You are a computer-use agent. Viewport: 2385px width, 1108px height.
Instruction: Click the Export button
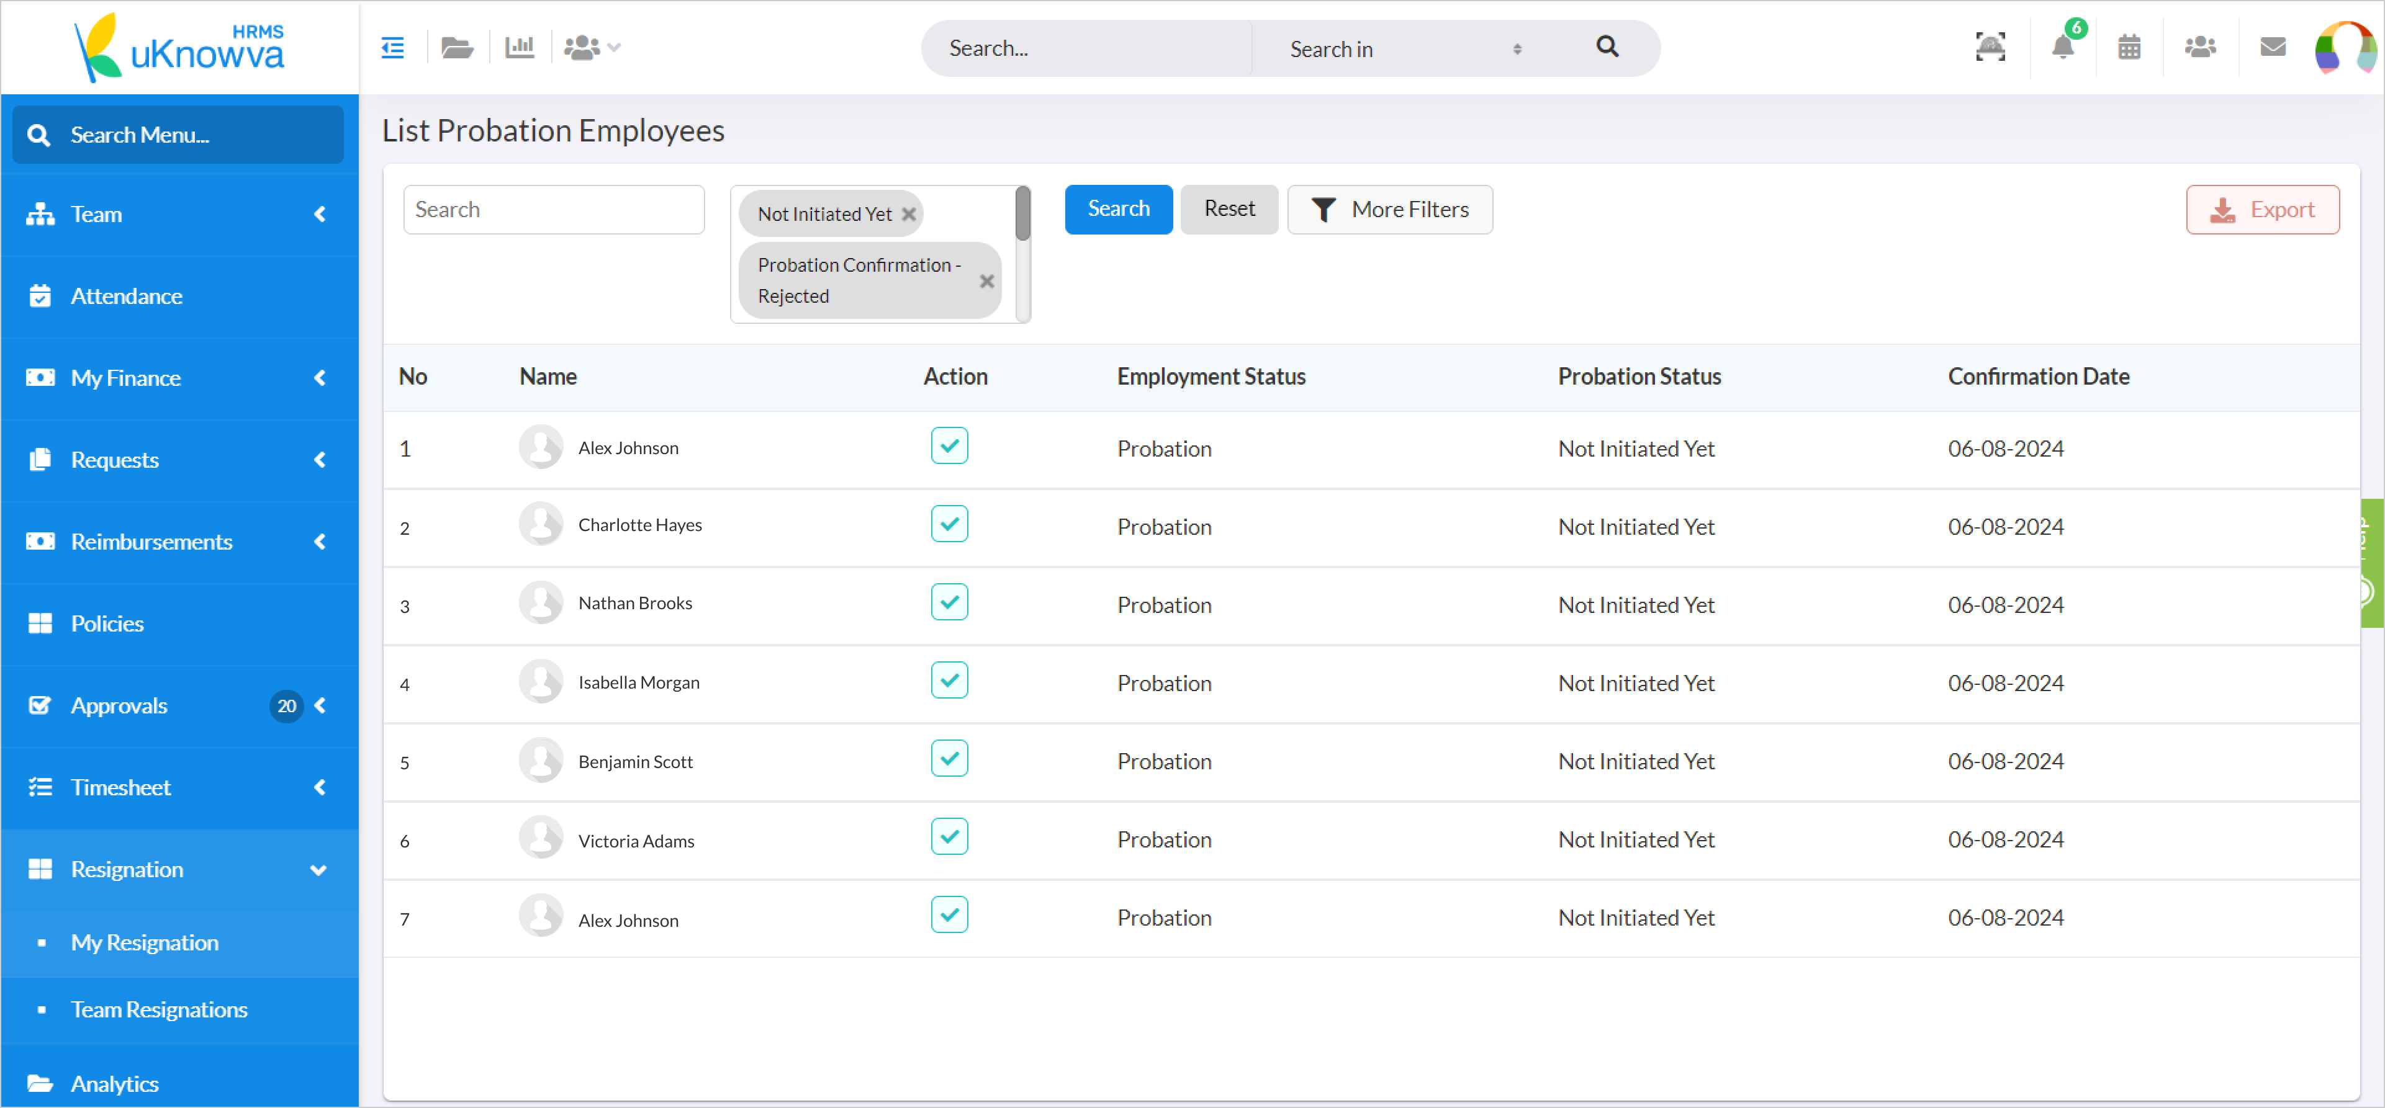pyautogui.click(x=2262, y=210)
